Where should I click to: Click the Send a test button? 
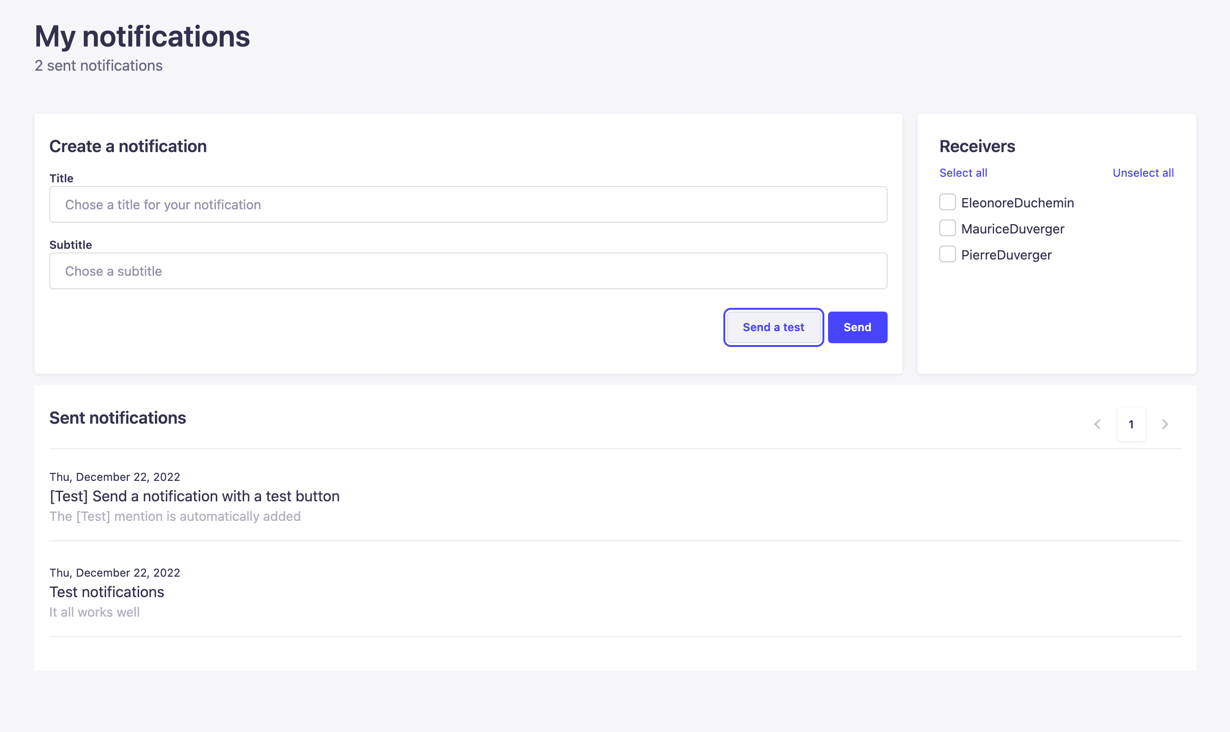point(772,327)
